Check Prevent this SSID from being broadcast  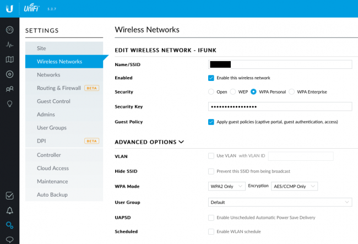coord(211,171)
